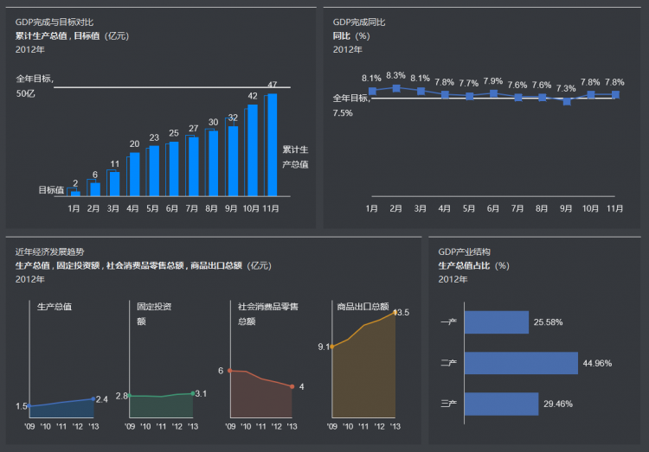
Task: Select the 近年经济发展趋势 panel title
Action: coord(49,251)
